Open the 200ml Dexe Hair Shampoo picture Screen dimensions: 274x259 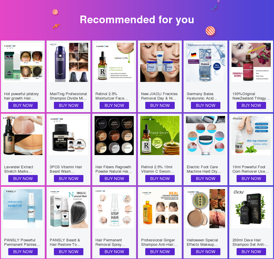click(x=251, y=209)
